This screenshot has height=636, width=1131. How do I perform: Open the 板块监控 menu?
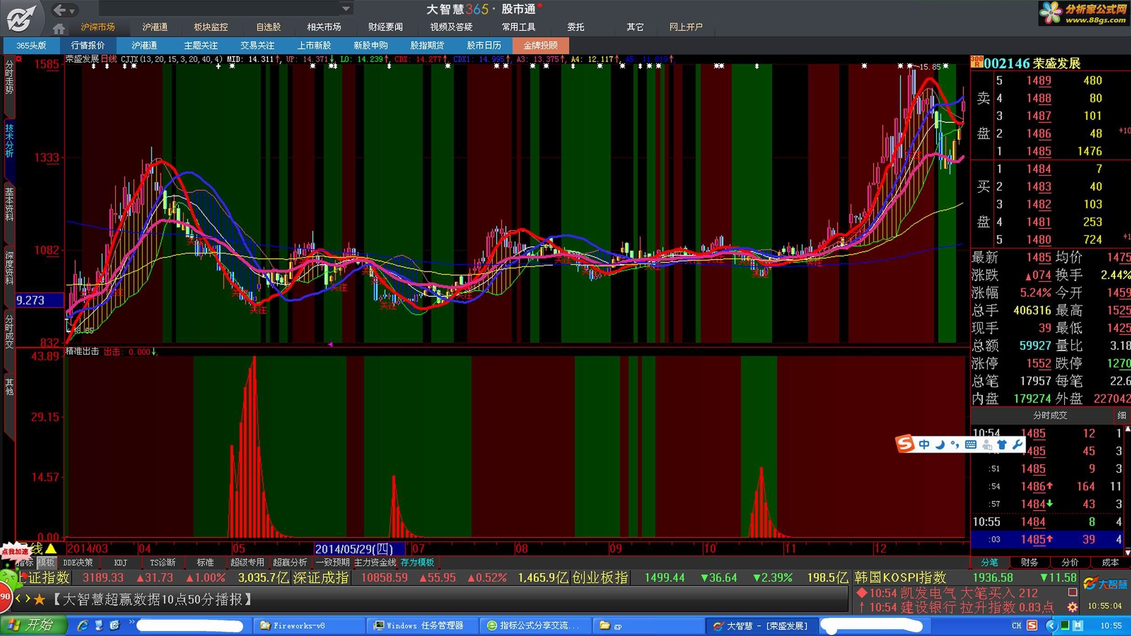(x=211, y=27)
